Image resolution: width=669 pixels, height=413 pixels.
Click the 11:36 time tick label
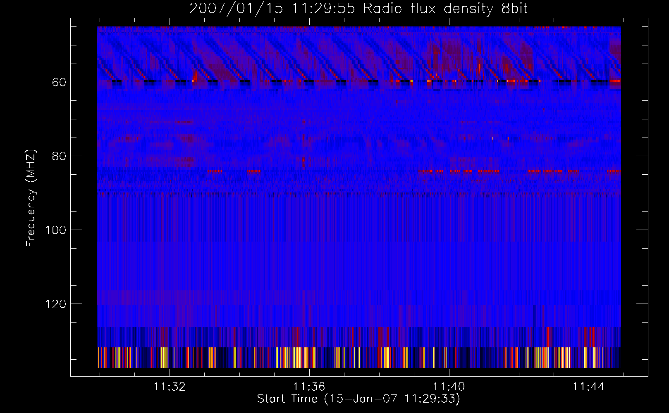pyautogui.click(x=309, y=387)
